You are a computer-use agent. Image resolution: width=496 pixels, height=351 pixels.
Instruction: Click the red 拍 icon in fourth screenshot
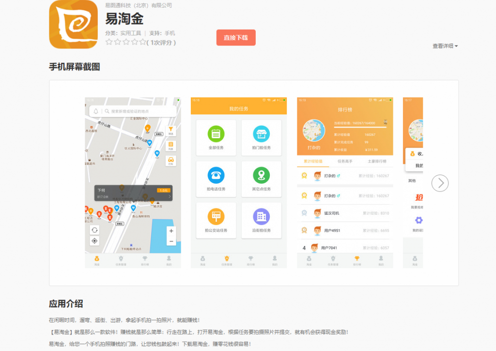pyautogui.click(x=419, y=197)
